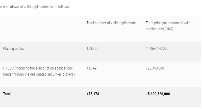
Task: Click the value 11,749
Action: tap(91, 68)
